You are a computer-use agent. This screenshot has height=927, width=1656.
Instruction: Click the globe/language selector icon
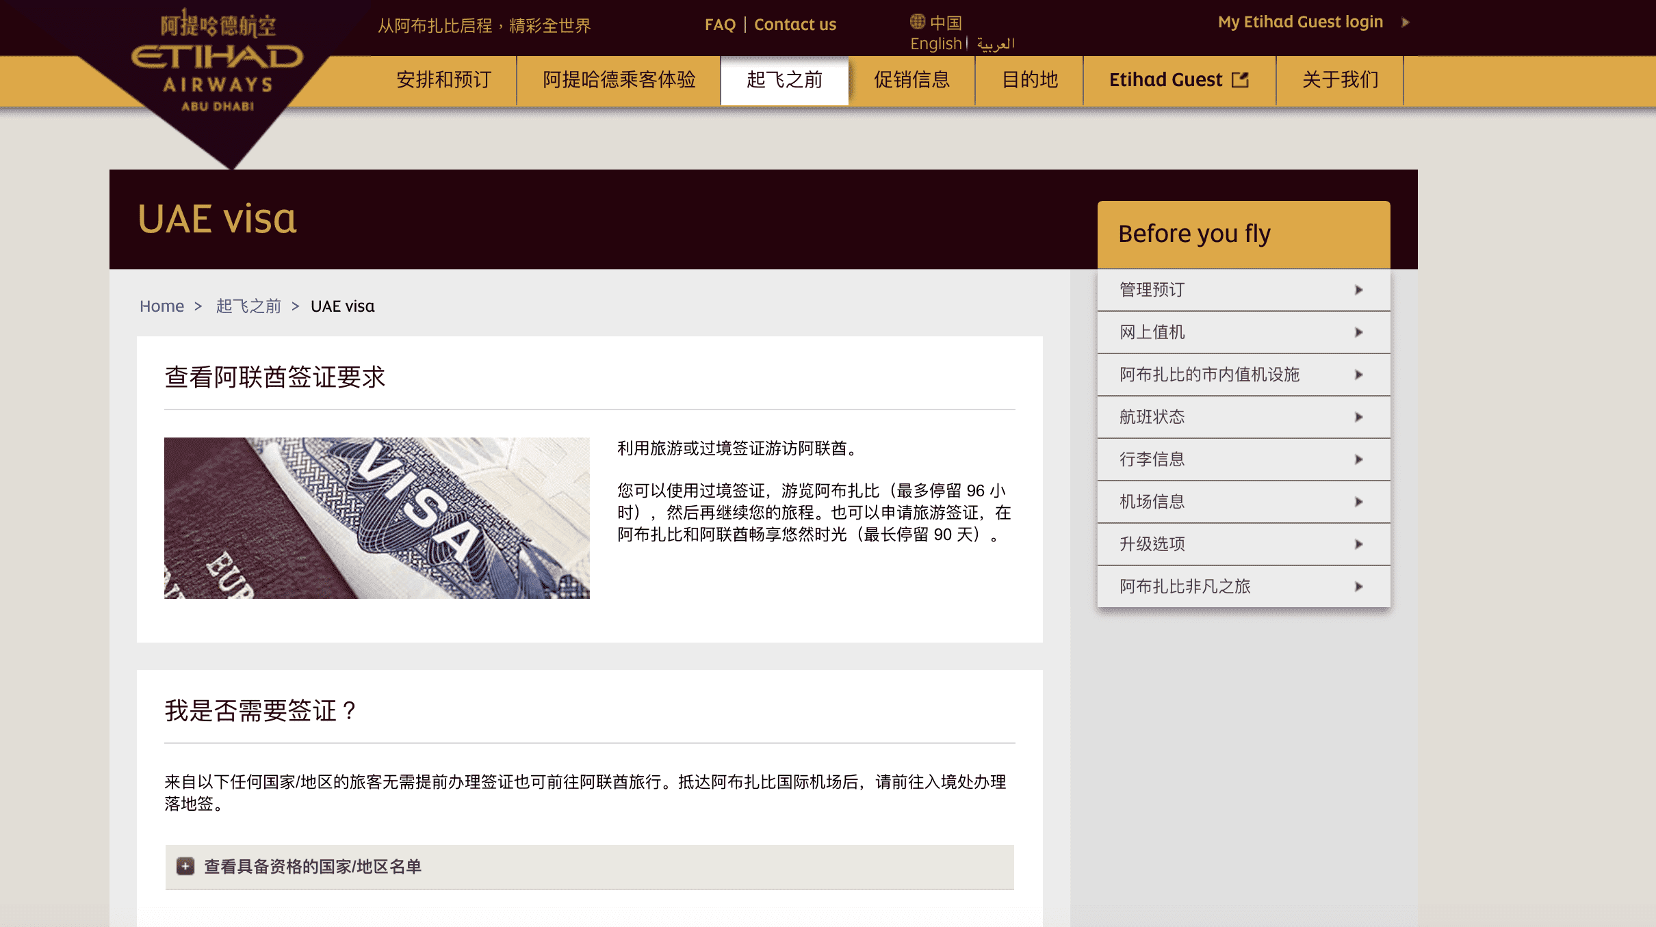(918, 21)
